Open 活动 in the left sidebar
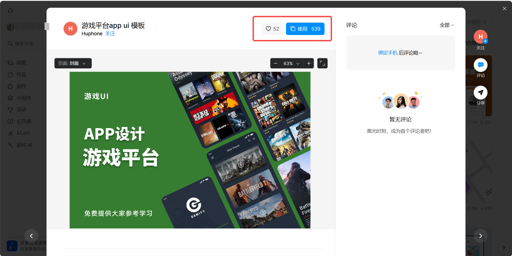512x256 pixels. [x=17, y=110]
